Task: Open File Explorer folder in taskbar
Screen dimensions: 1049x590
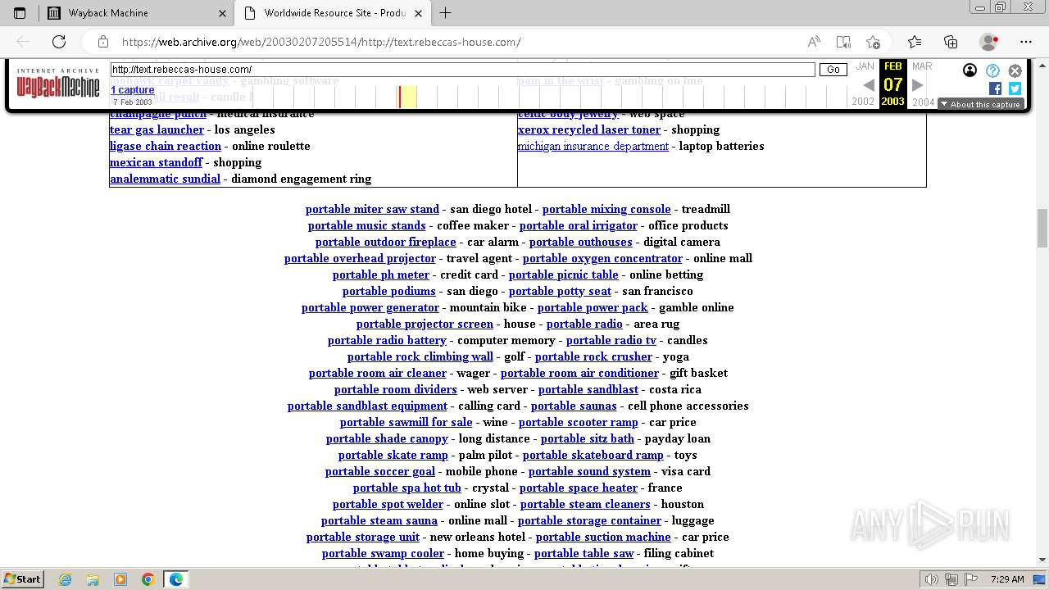Action: pyautogui.click(x=93, y=579)
